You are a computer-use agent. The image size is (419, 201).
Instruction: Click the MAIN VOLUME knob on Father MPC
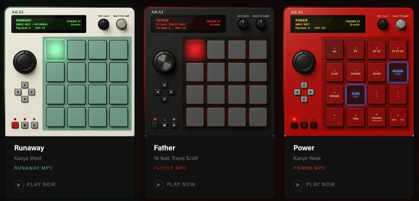(261, 24)
